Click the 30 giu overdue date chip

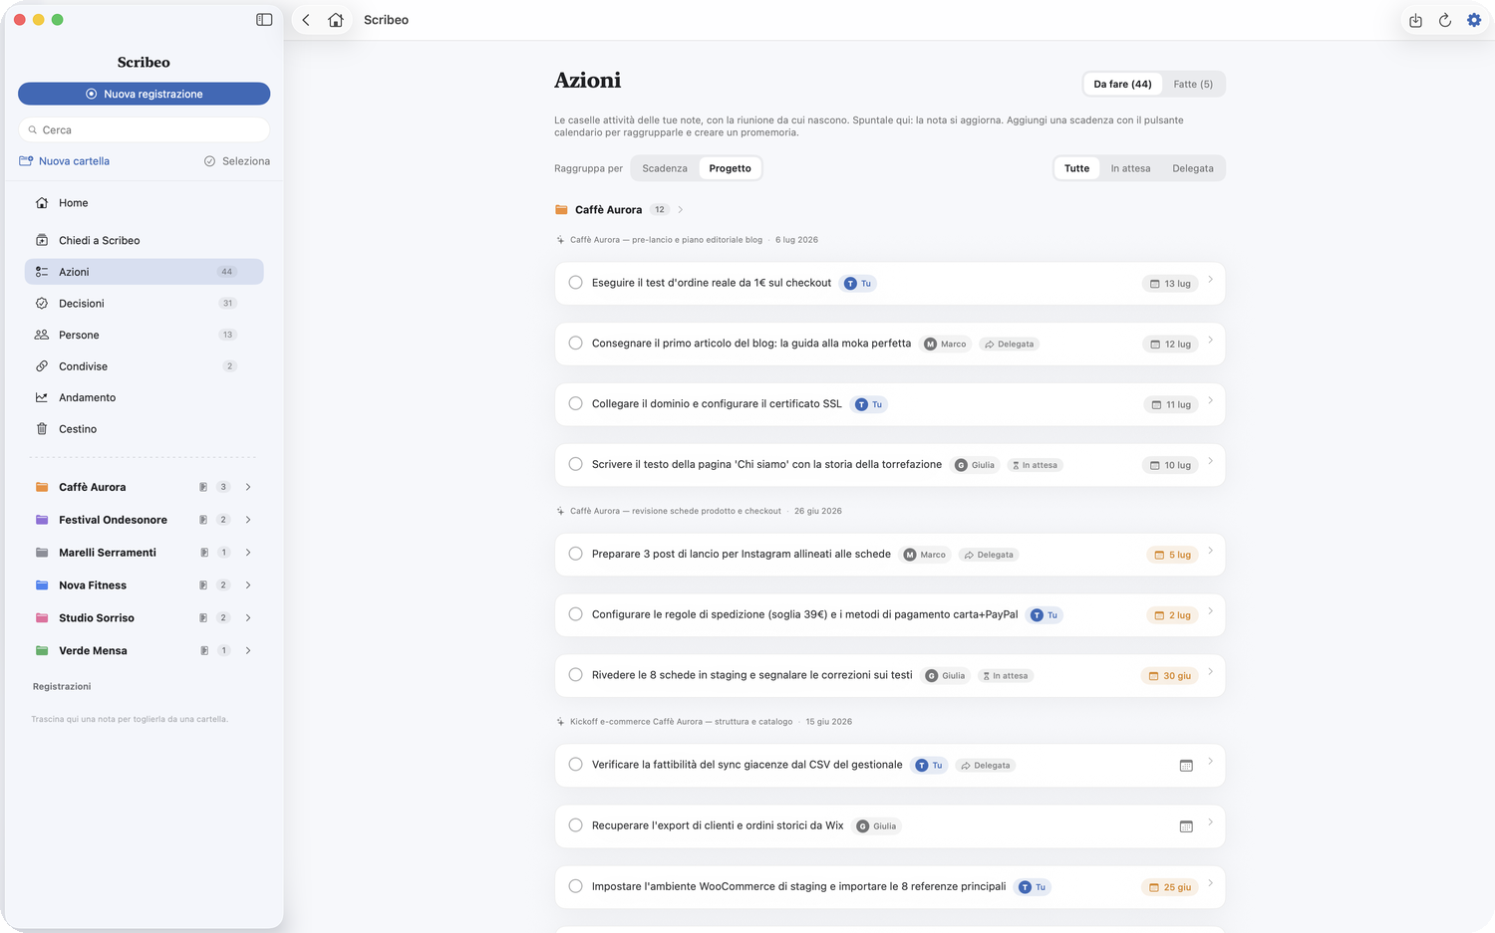[1169, 676]
